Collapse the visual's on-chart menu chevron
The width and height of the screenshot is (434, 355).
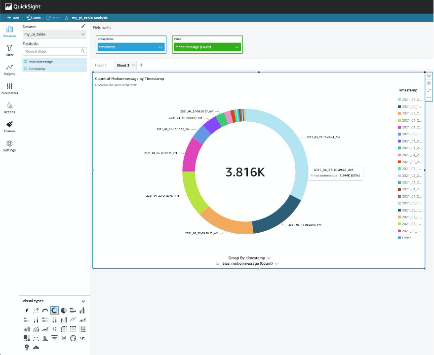[x=429, y=76]
